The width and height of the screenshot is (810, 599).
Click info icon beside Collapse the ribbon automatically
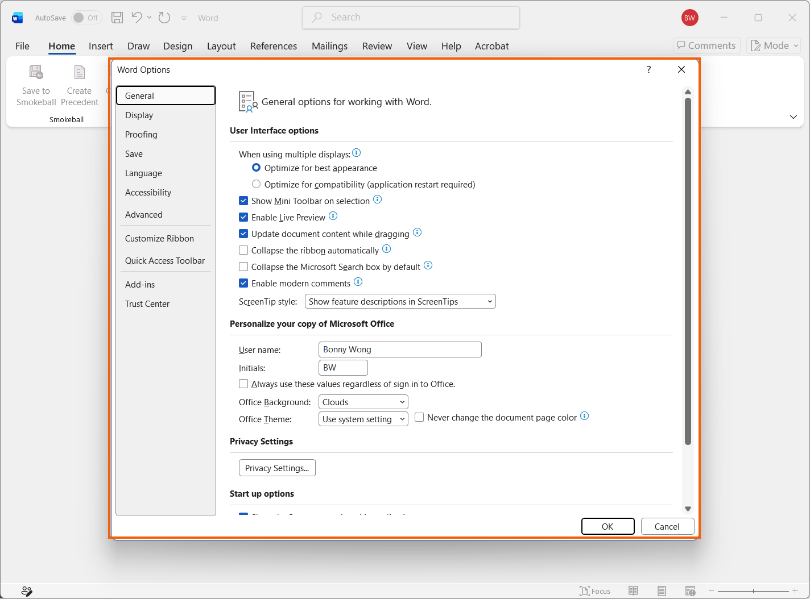point(387,249)
